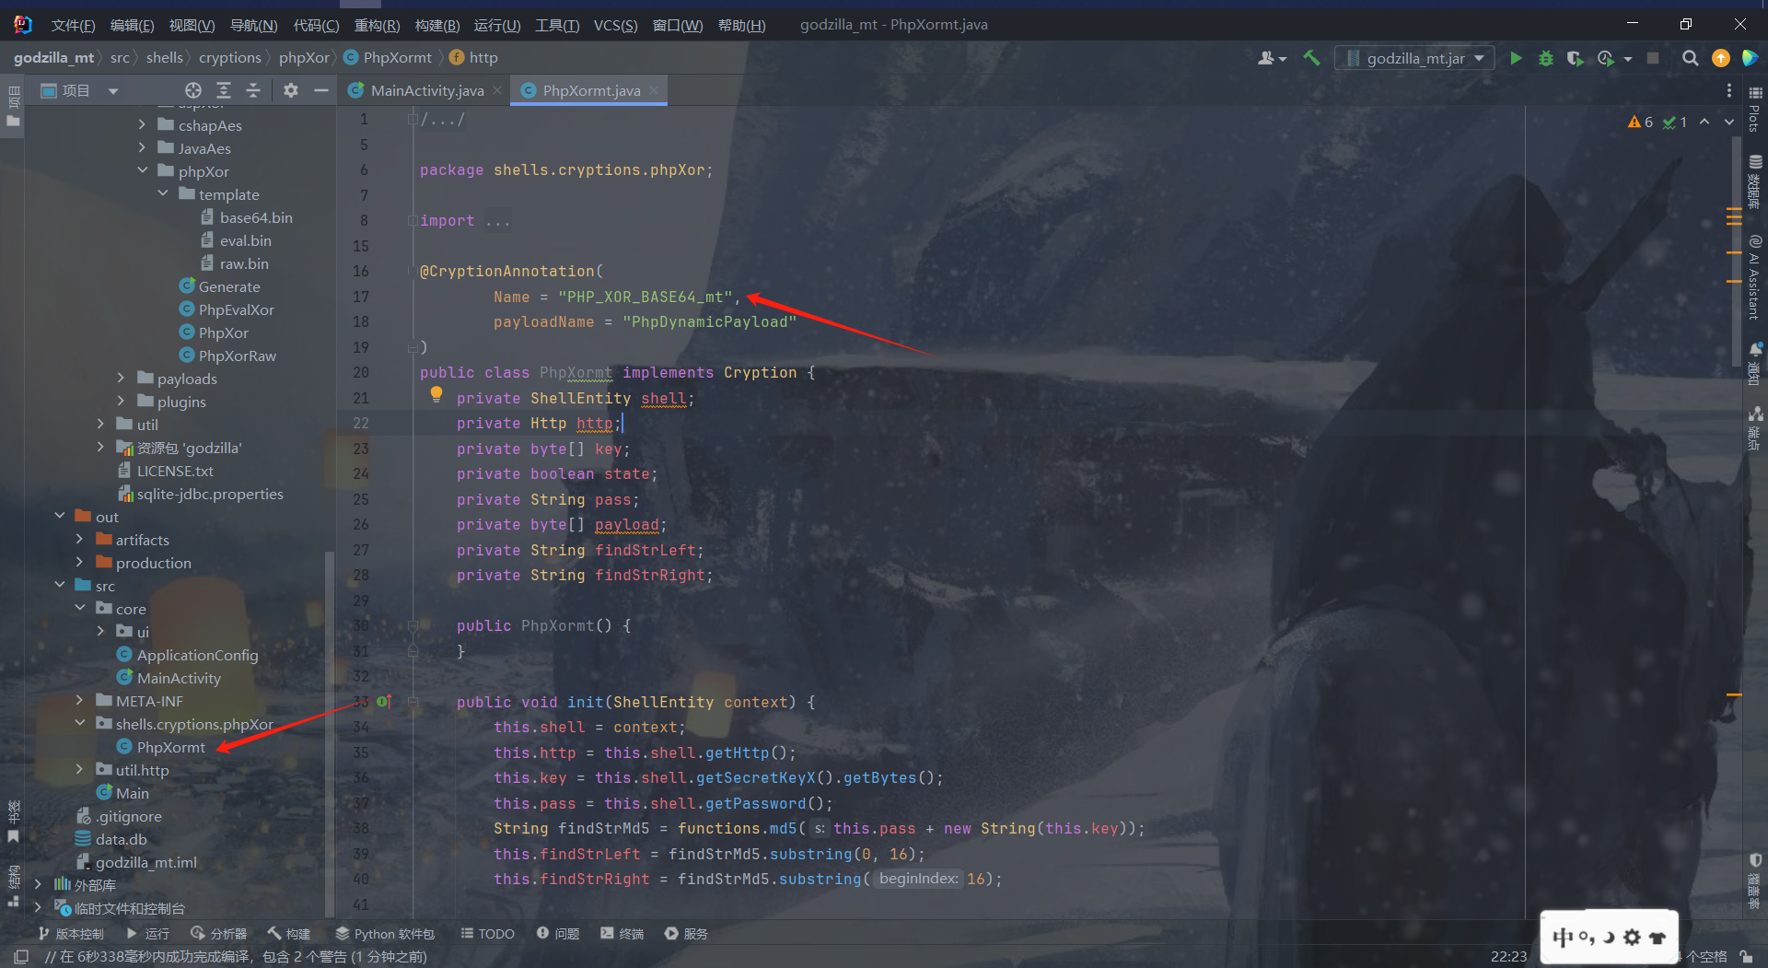Open the VCS(S) menu
Viewport: 1768px width, 968px height.
[615, 25]
